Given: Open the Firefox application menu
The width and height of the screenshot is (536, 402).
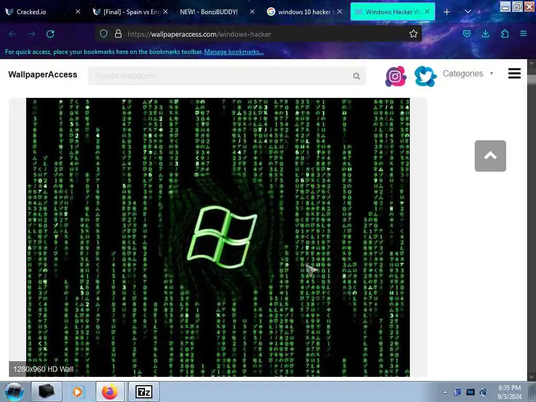Looking at the screenshot, I should (523, 33).
